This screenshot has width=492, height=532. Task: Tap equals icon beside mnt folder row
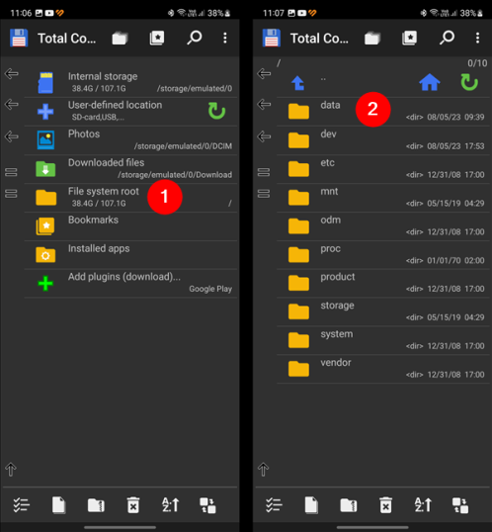264,194
